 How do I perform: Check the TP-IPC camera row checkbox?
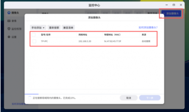(x=34, y=41)
